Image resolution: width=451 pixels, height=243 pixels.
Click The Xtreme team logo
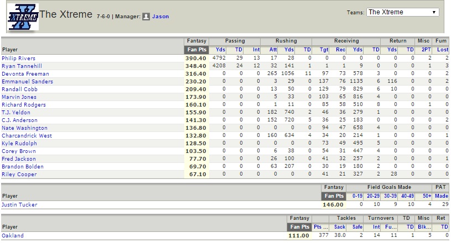[x=23, y=17]
